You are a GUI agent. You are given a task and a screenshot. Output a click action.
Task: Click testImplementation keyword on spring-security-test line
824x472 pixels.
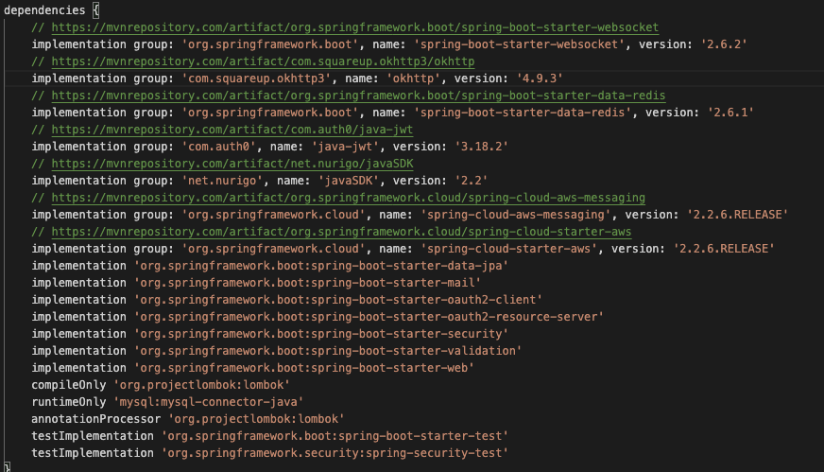(x=93, y=453)
